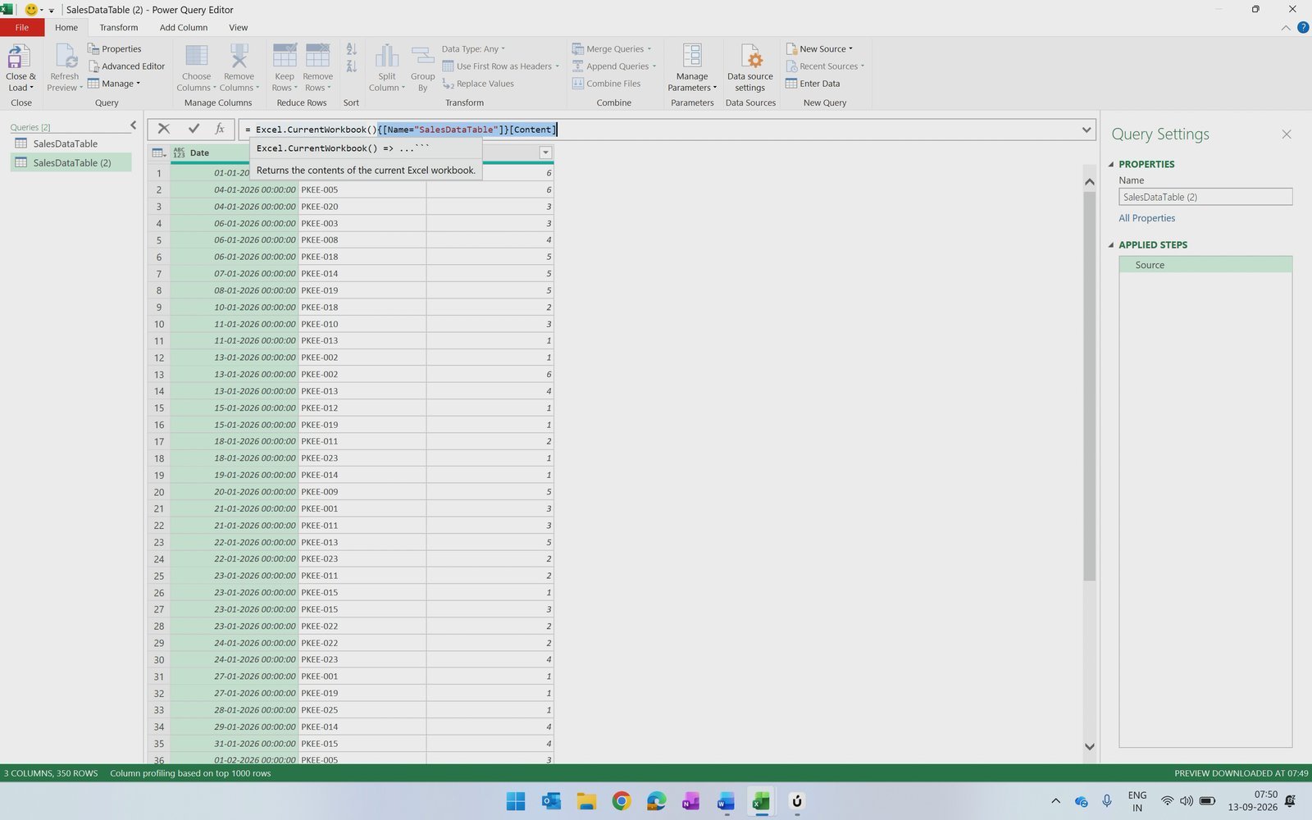Switch to the View tab

coord(239,28)
